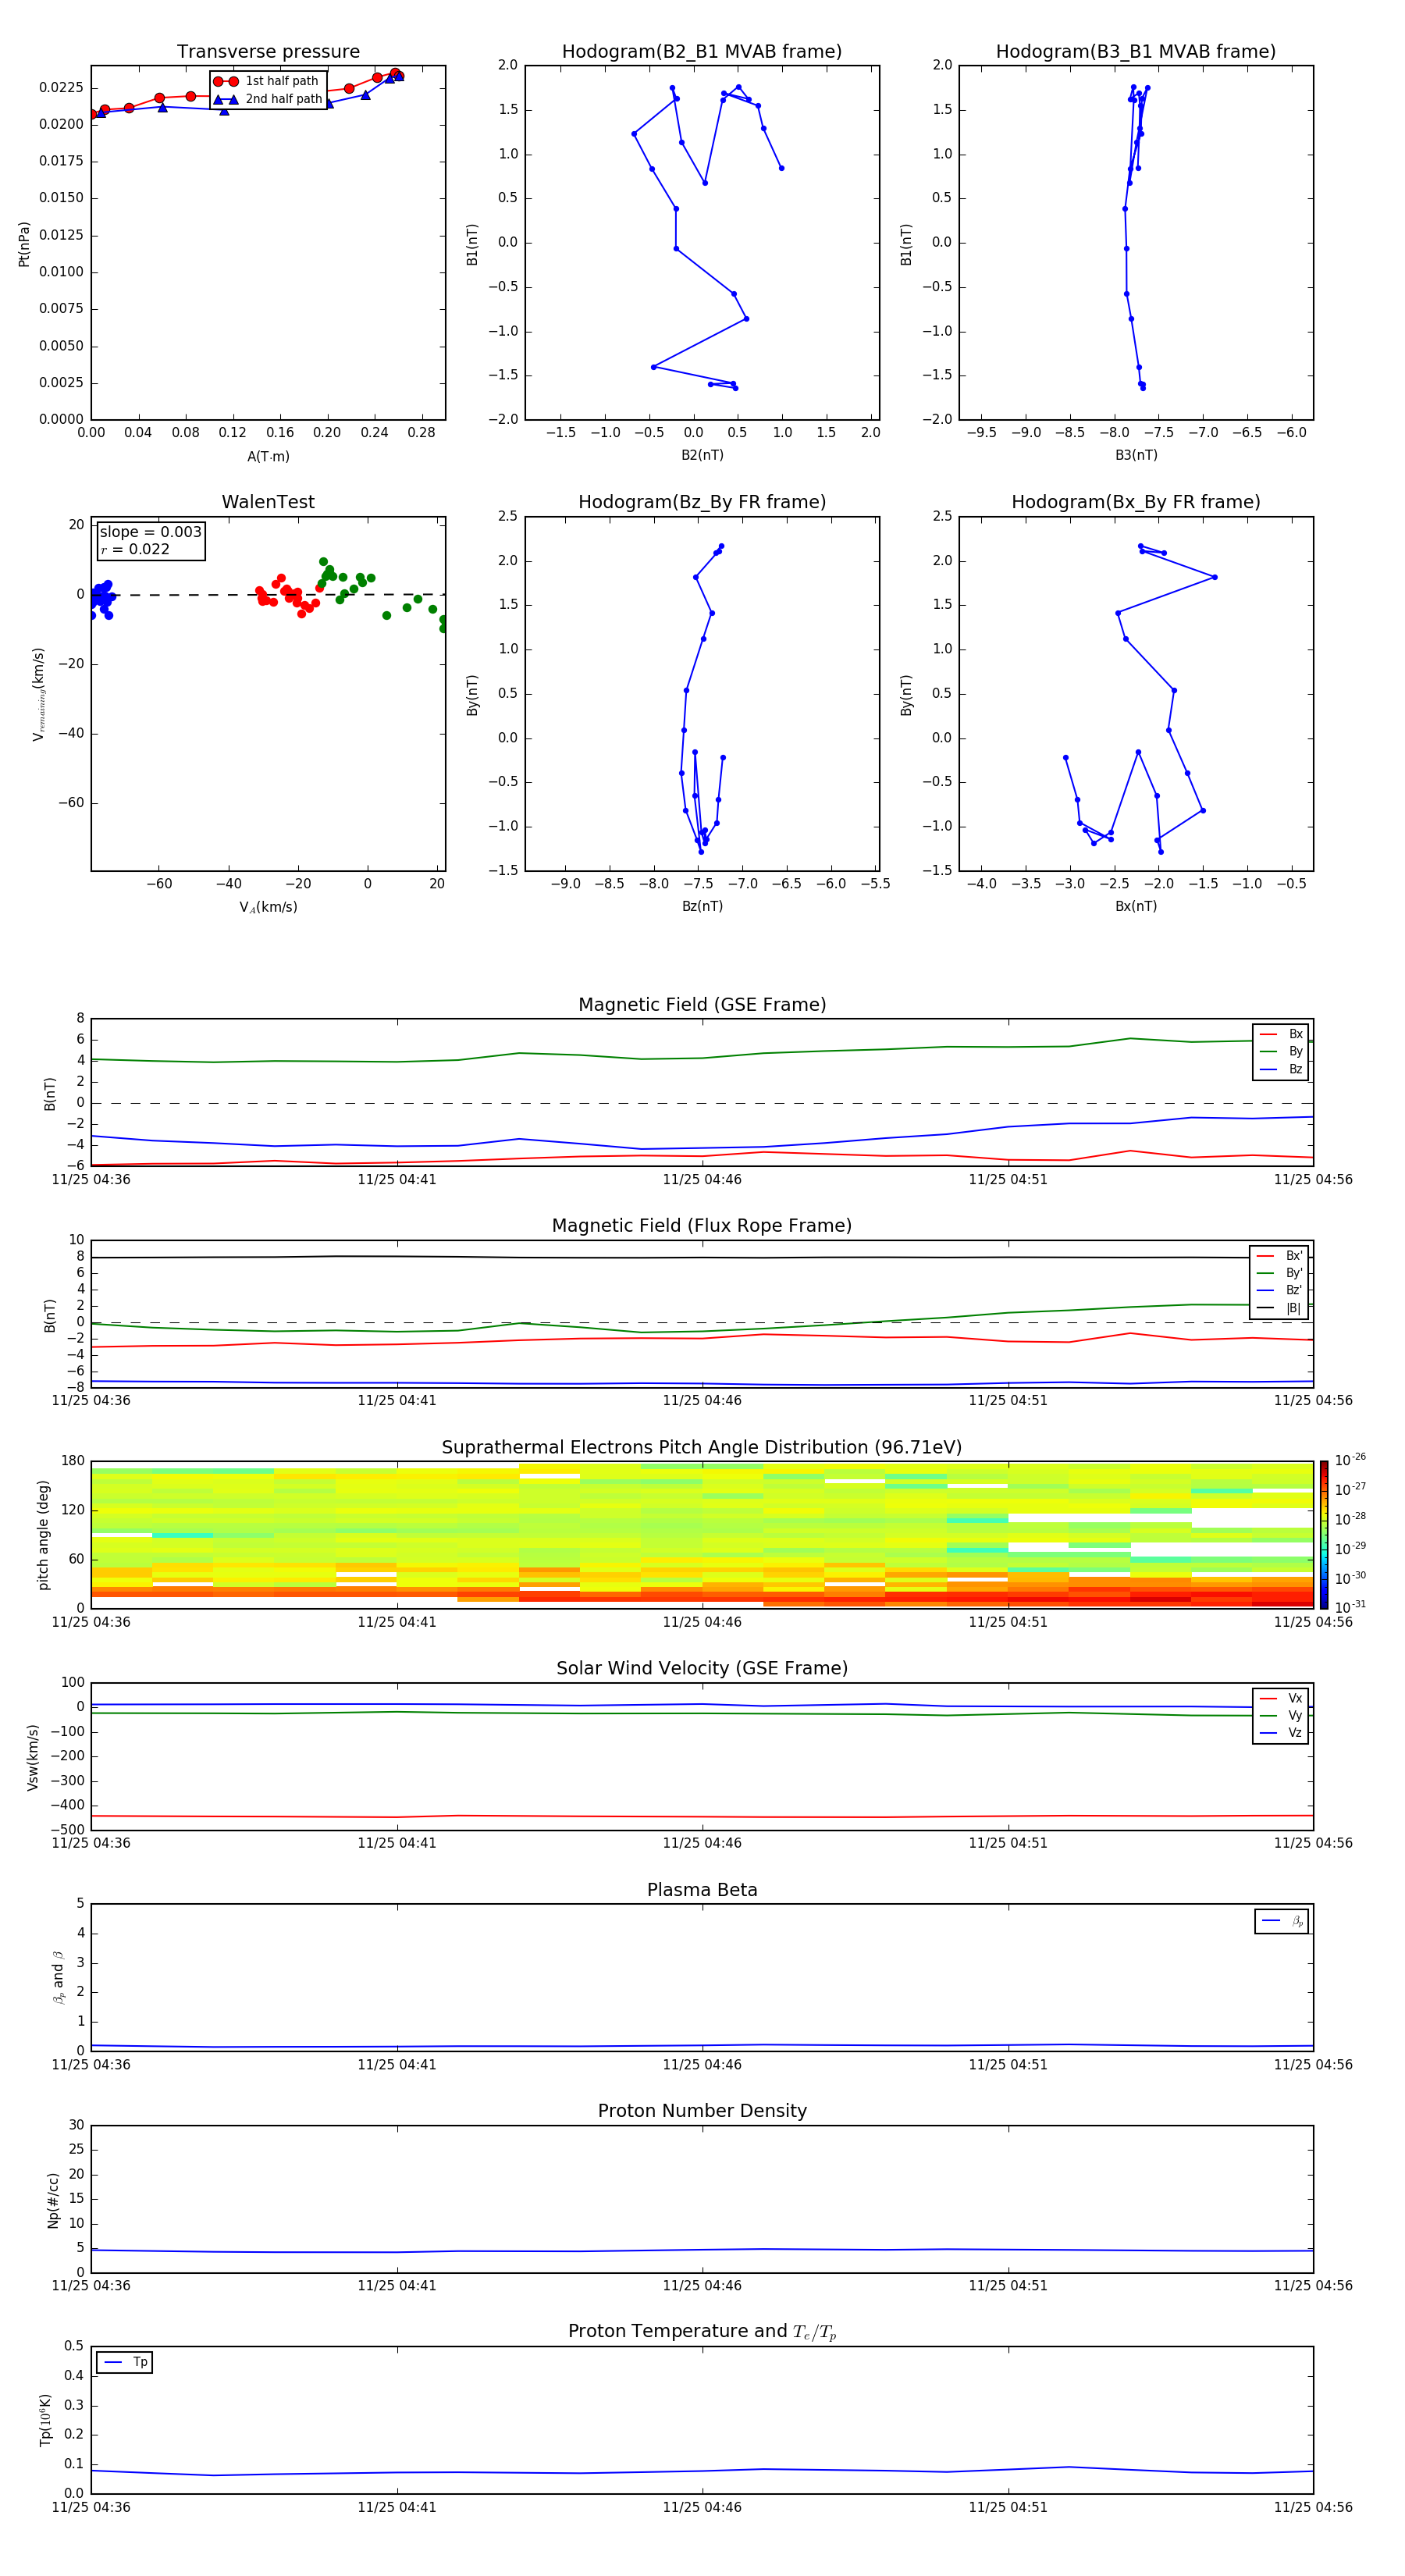Click the beta-p legend in Plasma Beta plot
Screen dimensions: 1405x2576
click(1282, 1922)
